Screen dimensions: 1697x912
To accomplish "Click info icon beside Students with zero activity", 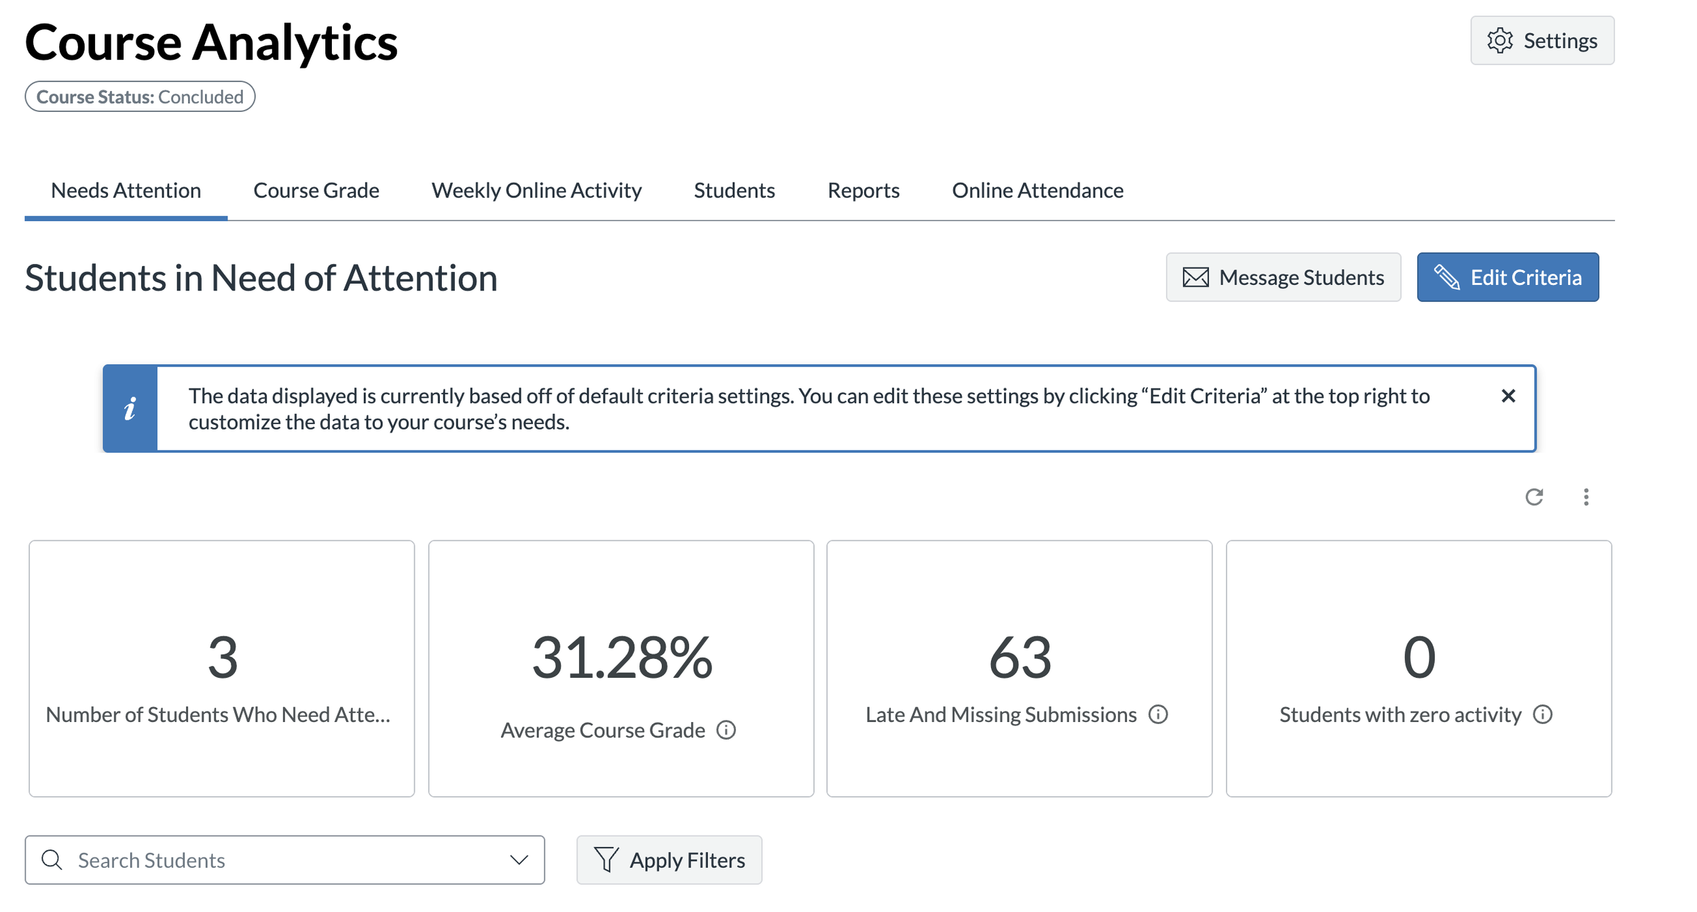I will pos(1543,715).
